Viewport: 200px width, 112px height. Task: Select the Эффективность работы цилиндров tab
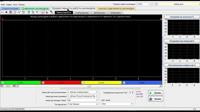pos(73,8)
